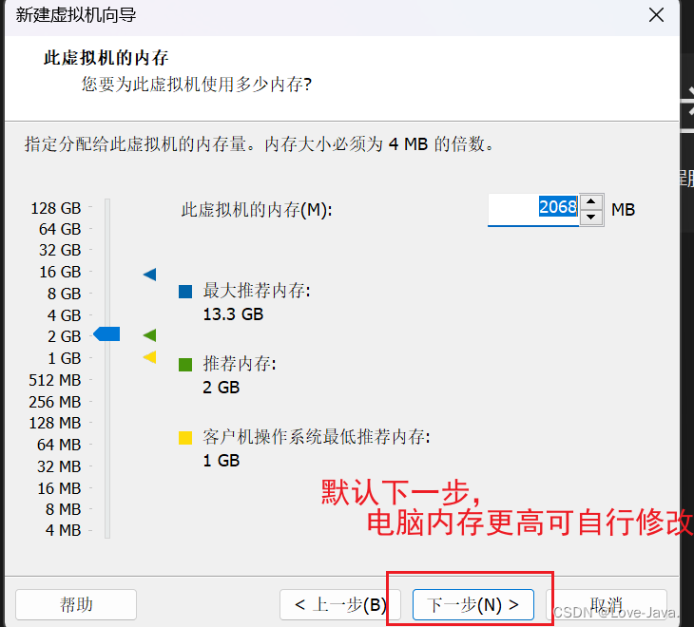Select the 128 GB scale label
This screenshot has width=694, height=627.
(x=56, y=208)
